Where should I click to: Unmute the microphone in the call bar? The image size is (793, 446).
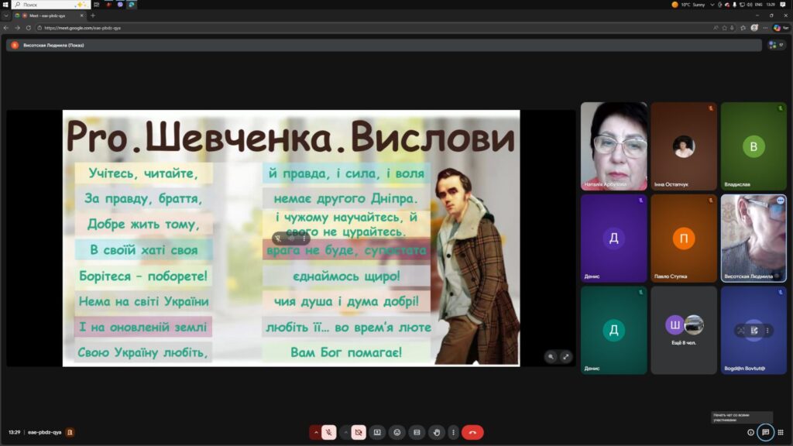pyautogui.click(x=329, y=432)
